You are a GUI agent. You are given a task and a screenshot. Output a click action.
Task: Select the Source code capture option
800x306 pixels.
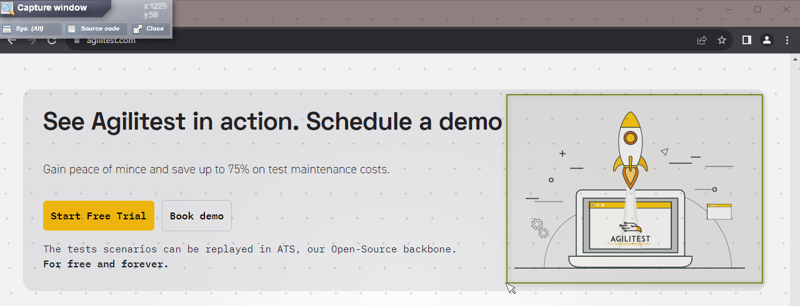point(96,29)
